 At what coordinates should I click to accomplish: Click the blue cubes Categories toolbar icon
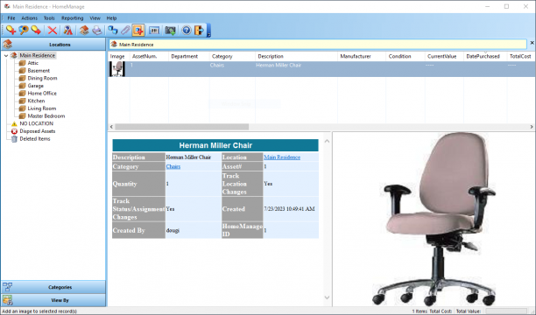[x=112, y=31]
